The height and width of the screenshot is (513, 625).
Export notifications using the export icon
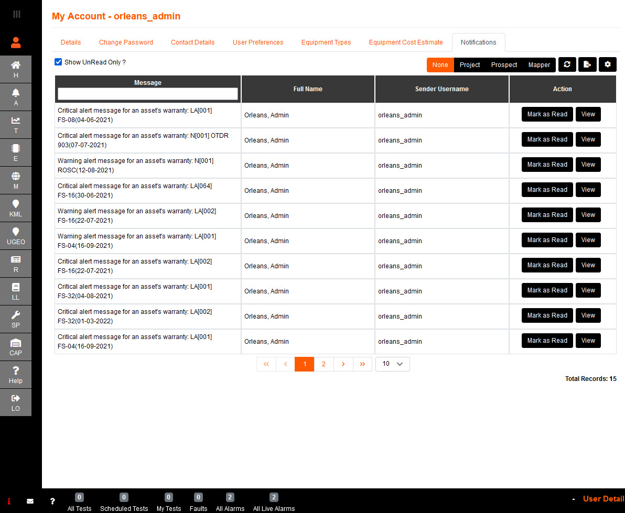[x=587, y=64]
